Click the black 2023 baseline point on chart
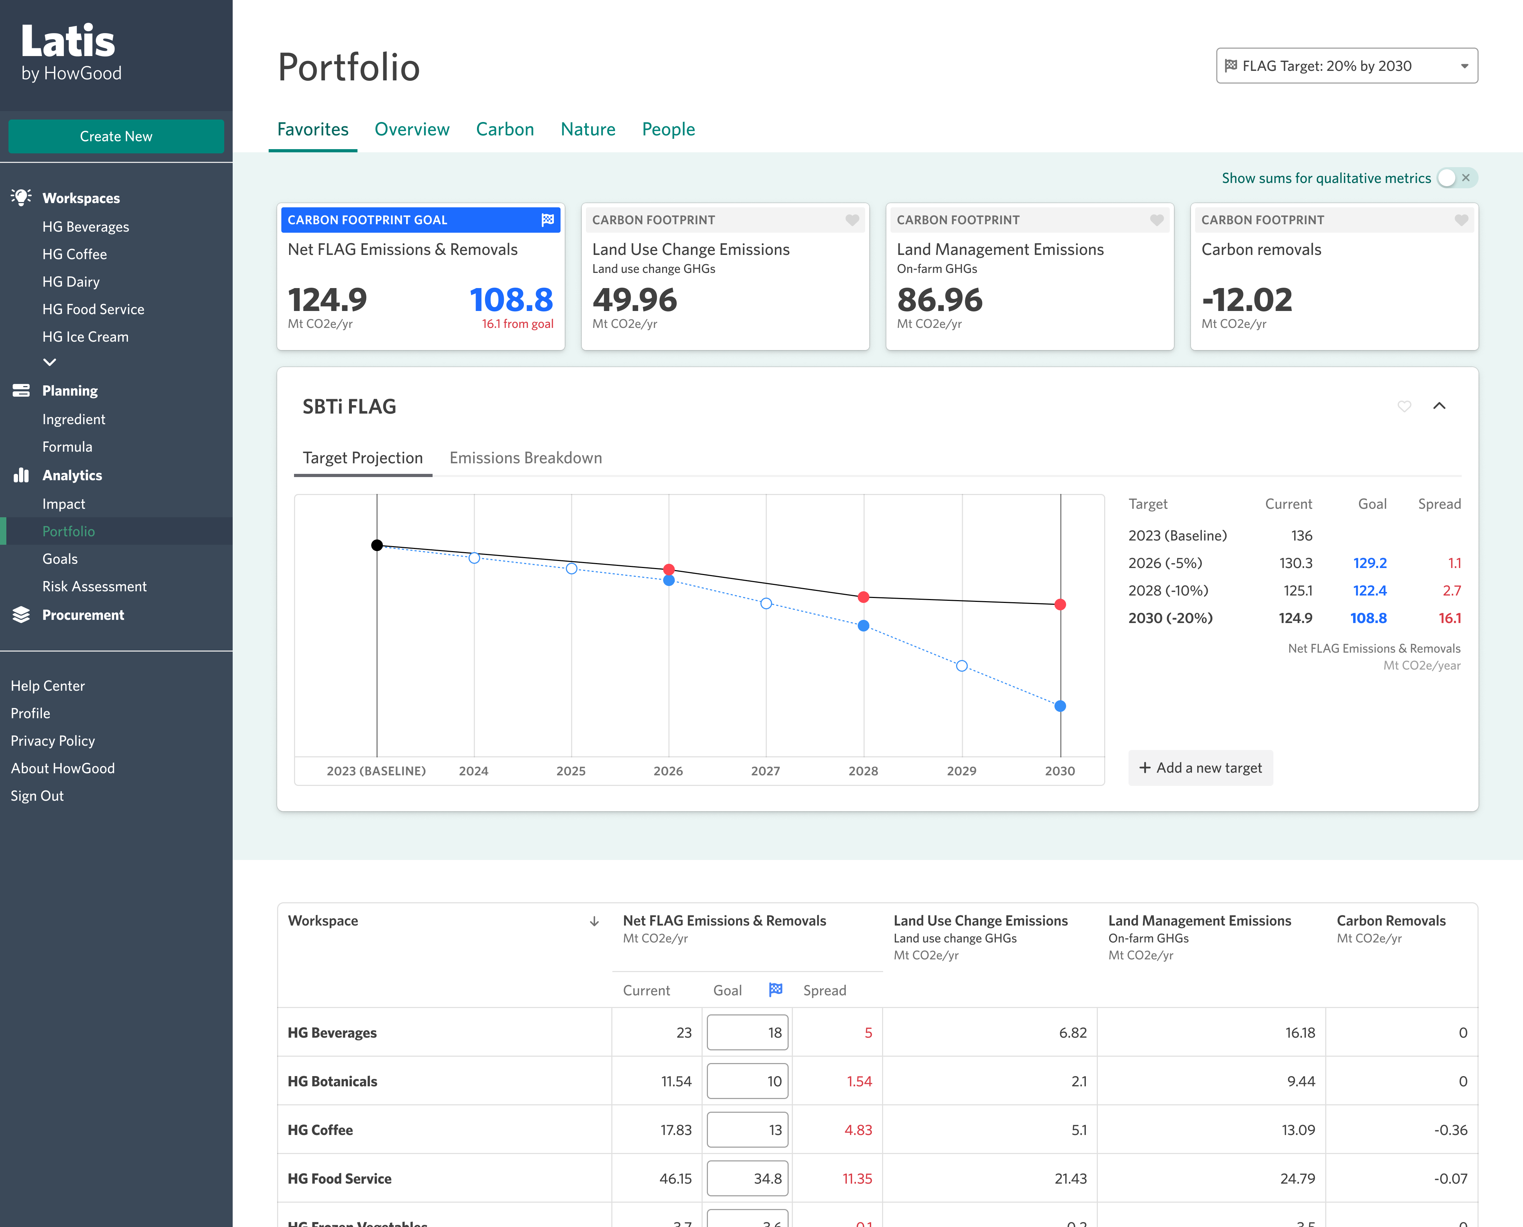The image size is (1523, 1227). pos(377,545)
